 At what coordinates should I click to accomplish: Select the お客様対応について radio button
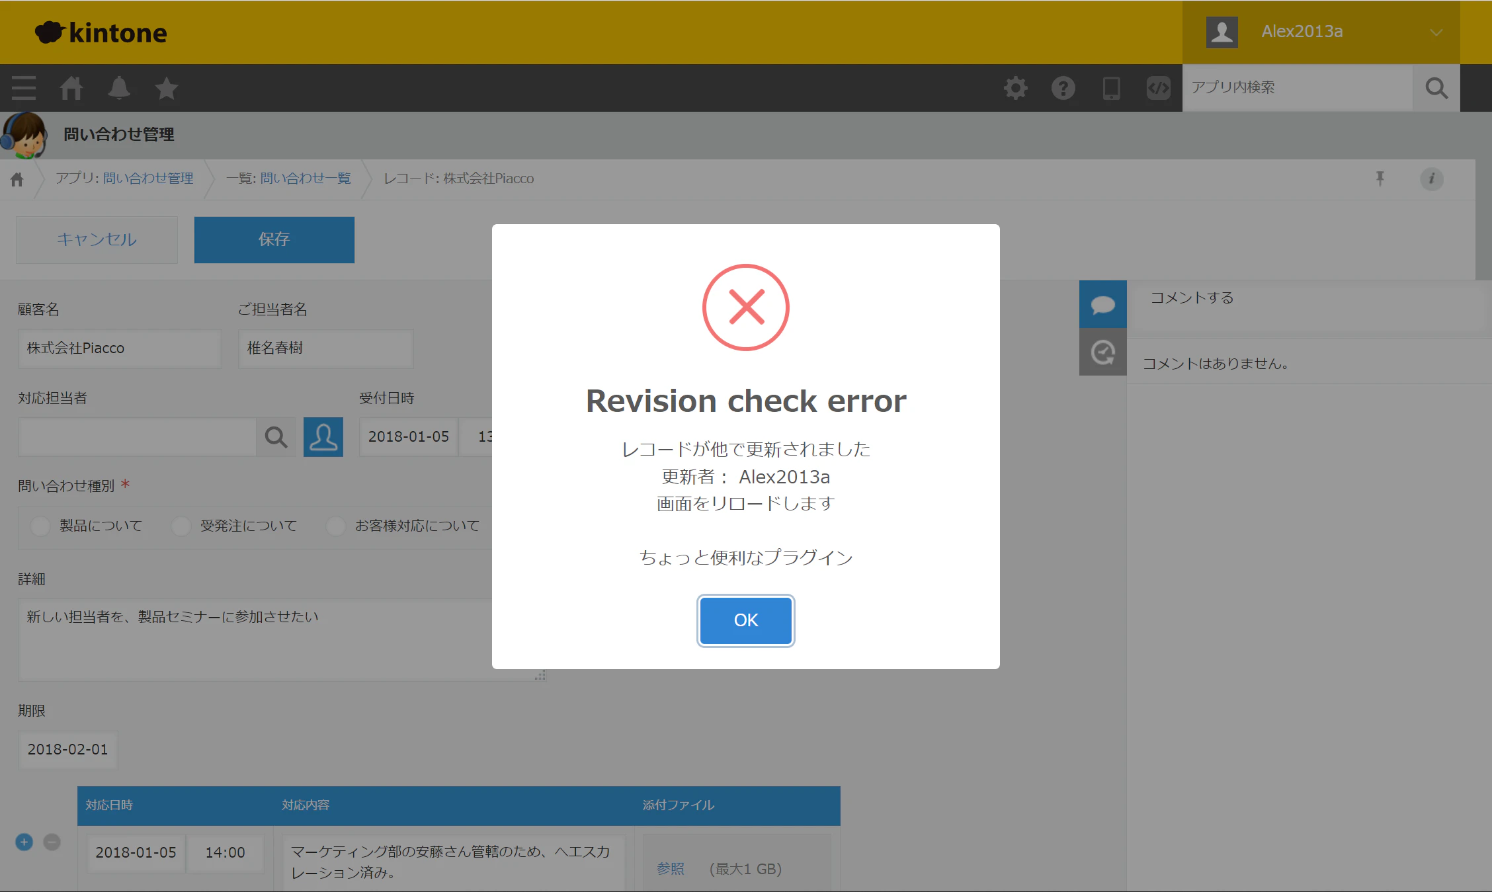336,526
